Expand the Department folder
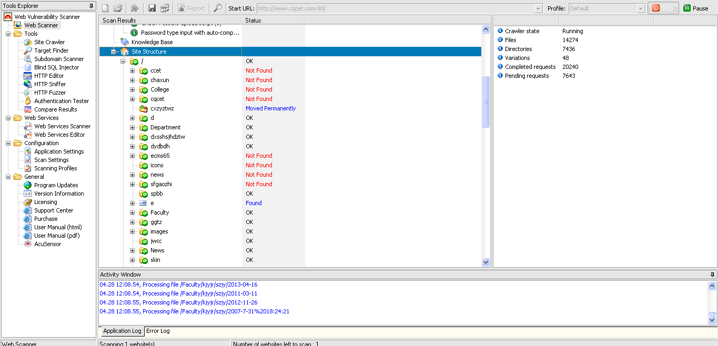 pyautogui.click(x=133, y=127)
